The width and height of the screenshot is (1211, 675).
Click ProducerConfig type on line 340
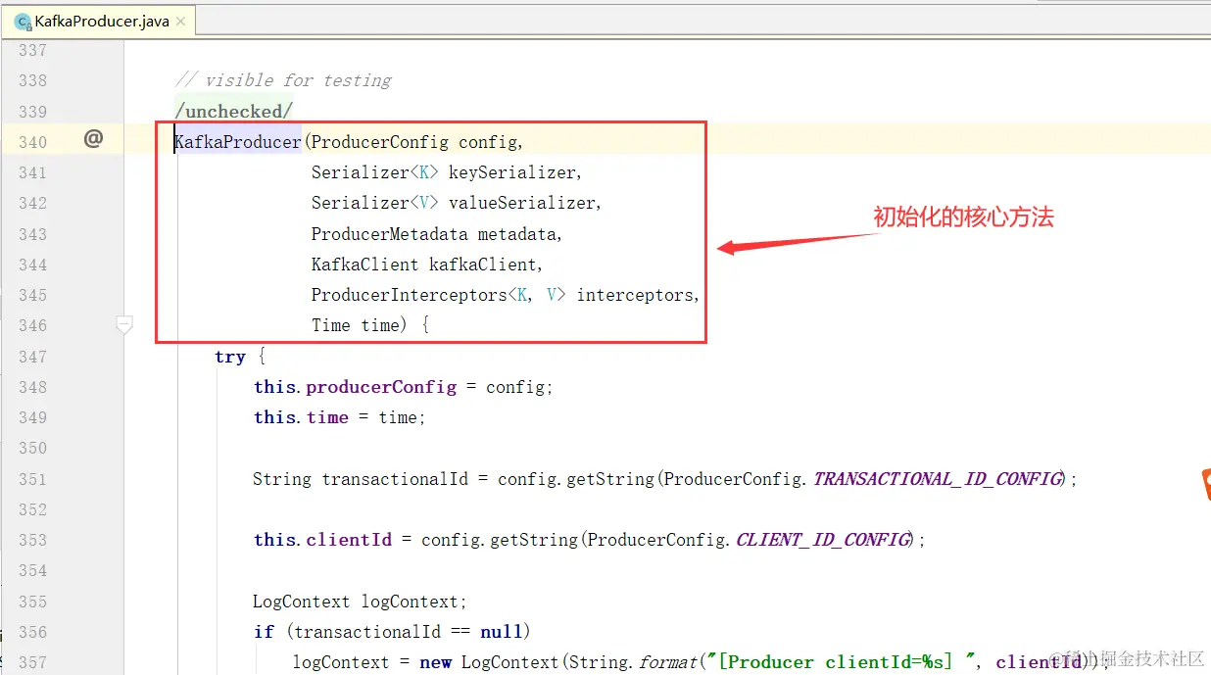380,142
